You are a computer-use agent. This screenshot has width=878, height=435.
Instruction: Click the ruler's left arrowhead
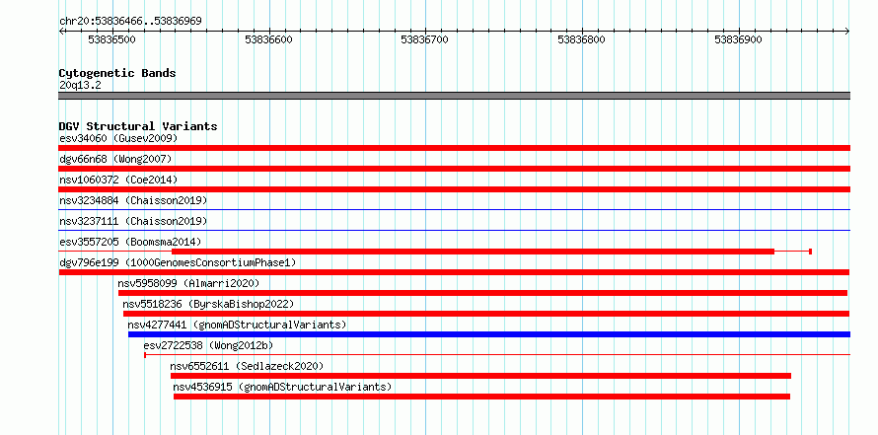pos(62,32)
